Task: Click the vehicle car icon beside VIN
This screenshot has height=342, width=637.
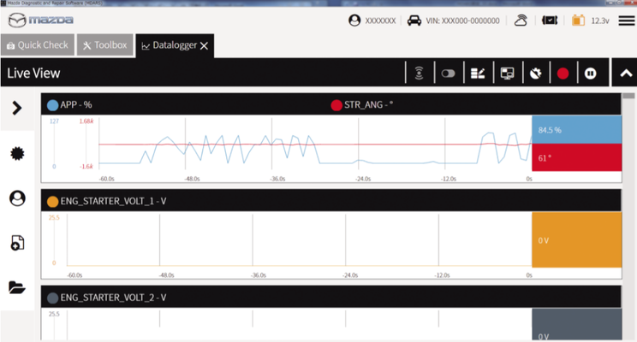Action: [x=414, y=21]
